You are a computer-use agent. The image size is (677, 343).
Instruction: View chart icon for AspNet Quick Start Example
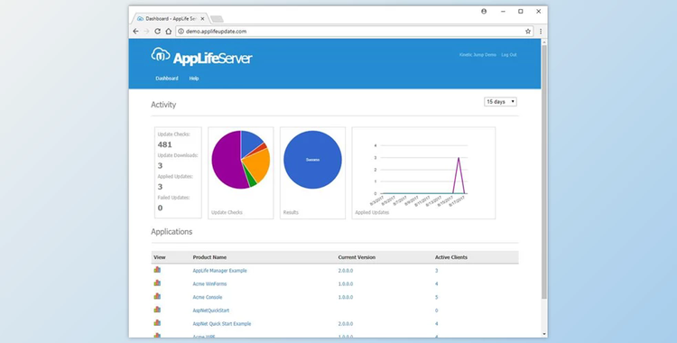pyautogui.click(x=157, y=323)
